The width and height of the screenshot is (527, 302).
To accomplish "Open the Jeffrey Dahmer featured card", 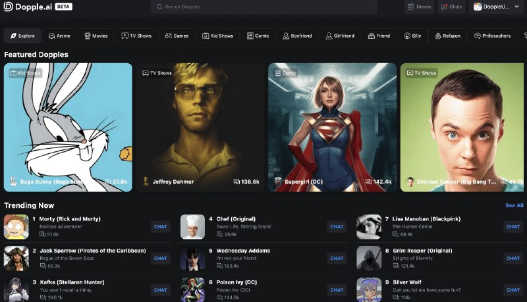I will tap(200, 128).
